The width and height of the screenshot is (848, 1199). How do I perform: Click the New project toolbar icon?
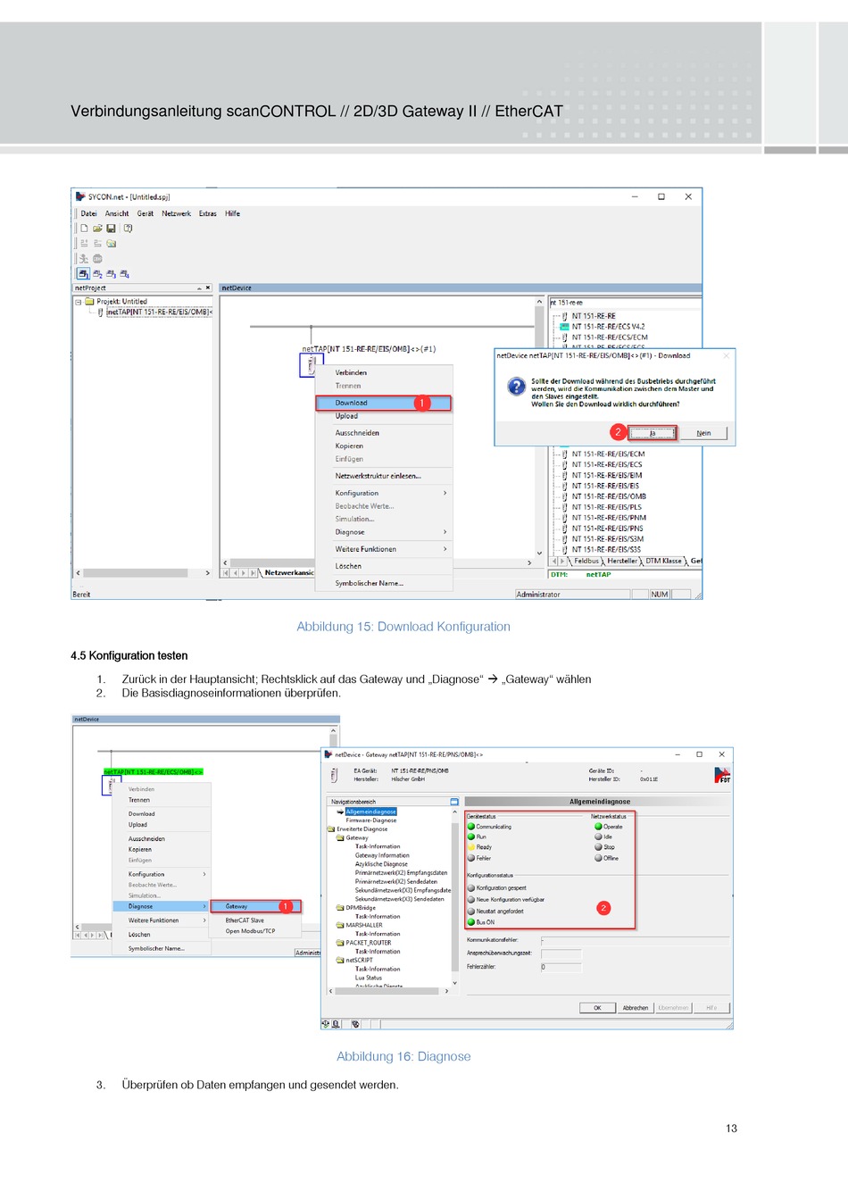point(84,229)
